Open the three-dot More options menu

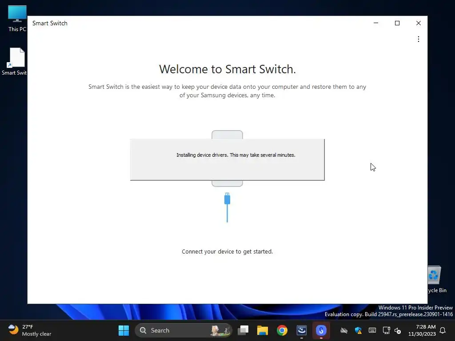point(418,39)
